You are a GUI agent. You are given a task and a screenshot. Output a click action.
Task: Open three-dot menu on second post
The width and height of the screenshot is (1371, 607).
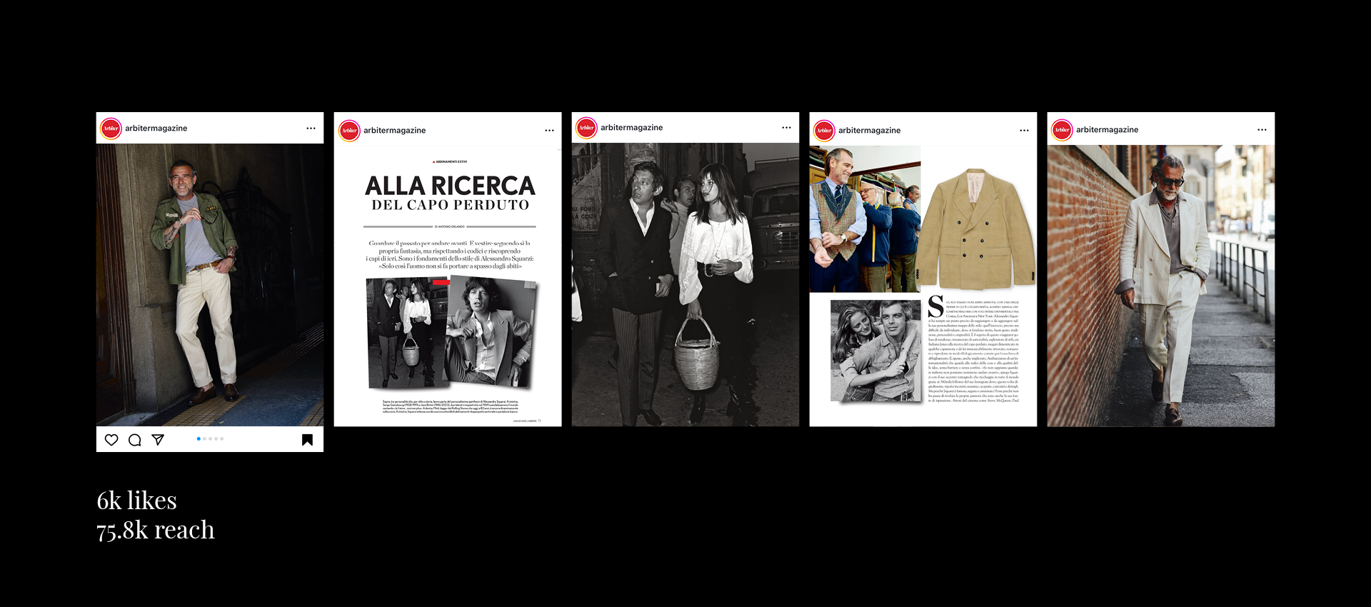click(549, 131)
